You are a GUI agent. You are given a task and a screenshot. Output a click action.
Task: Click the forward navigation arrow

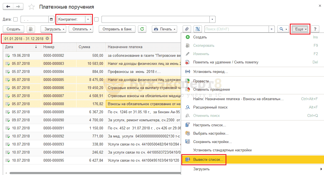(18, 7)
